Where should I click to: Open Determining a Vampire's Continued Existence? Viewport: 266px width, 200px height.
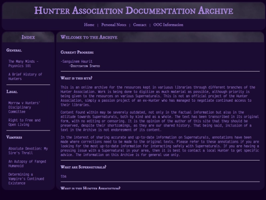(26, 179)
